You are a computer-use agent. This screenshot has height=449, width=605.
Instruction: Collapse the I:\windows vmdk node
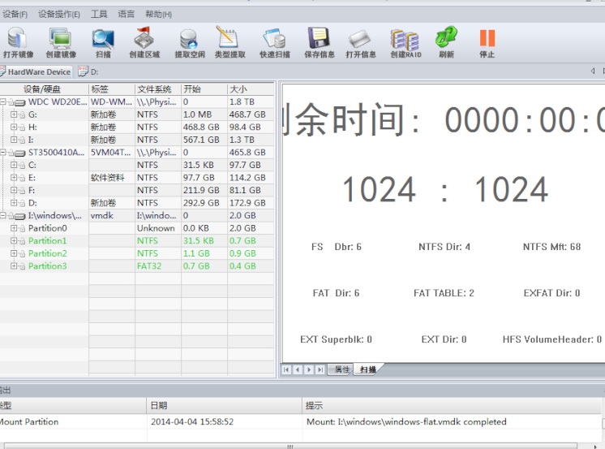[x=3, y=216]
